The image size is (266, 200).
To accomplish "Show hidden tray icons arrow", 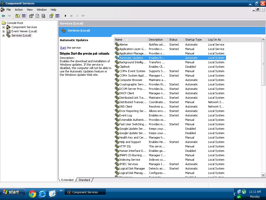I will click(234, 194).
